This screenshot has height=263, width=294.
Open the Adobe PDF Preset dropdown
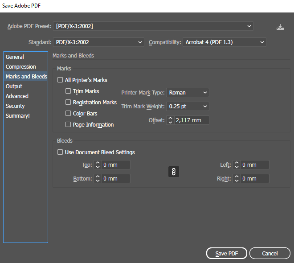[x=153, y=26]
